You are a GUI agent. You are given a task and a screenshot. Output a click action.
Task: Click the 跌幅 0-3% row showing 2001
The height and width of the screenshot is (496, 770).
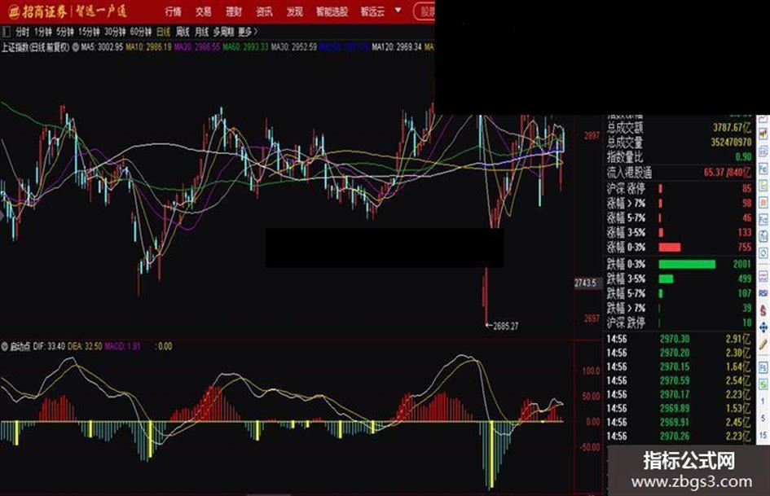coord(680,264)
